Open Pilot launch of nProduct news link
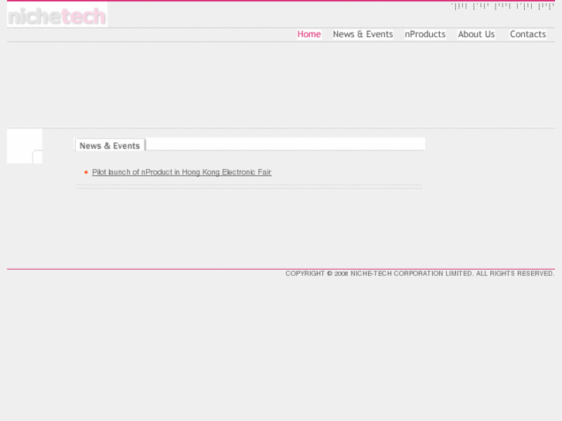Screen dimensions: 562x421 click(182, 172)
